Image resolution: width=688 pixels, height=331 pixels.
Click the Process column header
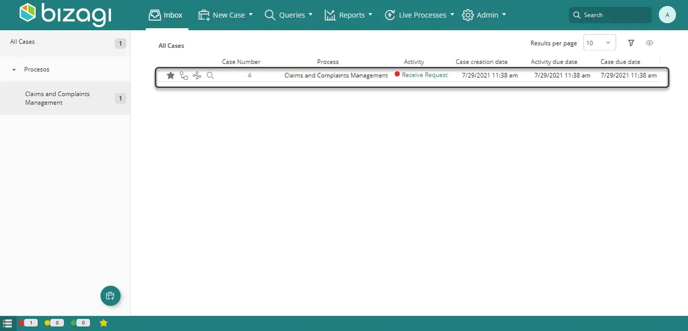(x=328, y=62)
